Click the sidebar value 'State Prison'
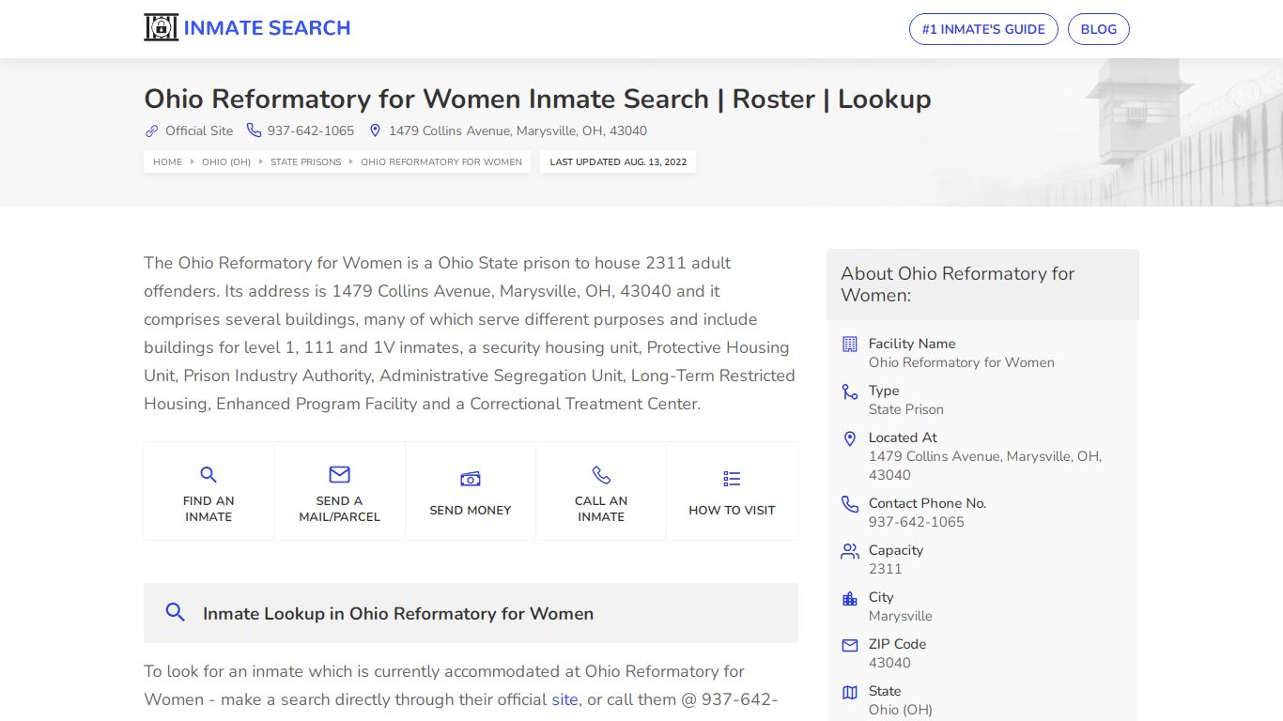This screenshot has height=721, width=1283. click(x=906, y=409)
